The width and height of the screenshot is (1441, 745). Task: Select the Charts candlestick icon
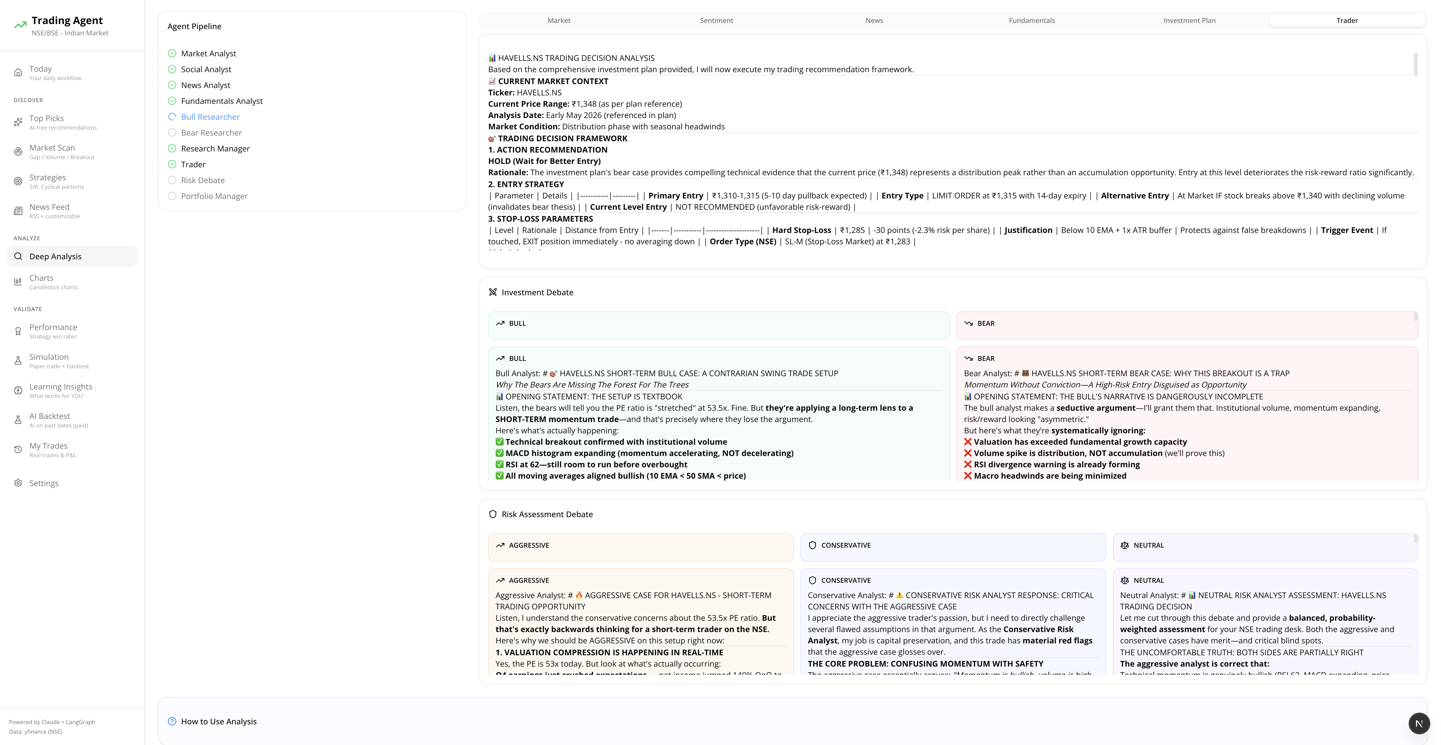[x=18, y=282]
